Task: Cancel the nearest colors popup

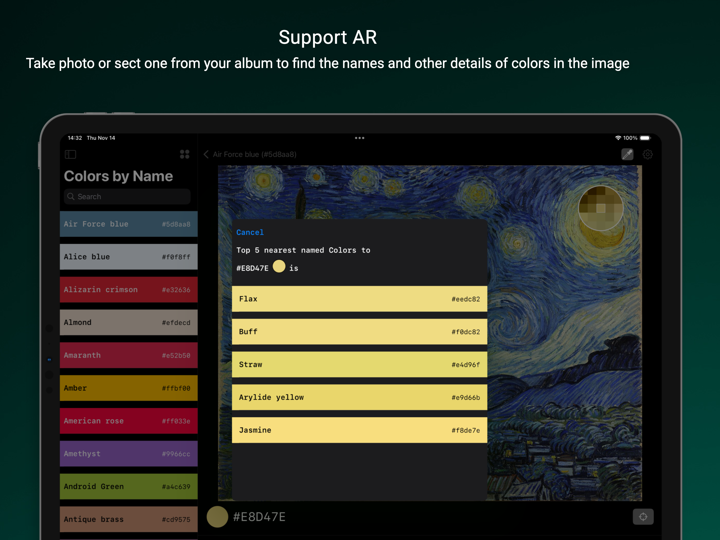Action: pyautogui.click(x=250, y=232)
